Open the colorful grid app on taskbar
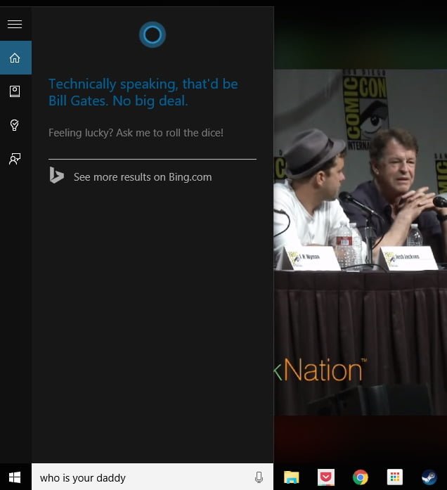The height and width of the screenshot is (490, 447). (x=394, y=478)
